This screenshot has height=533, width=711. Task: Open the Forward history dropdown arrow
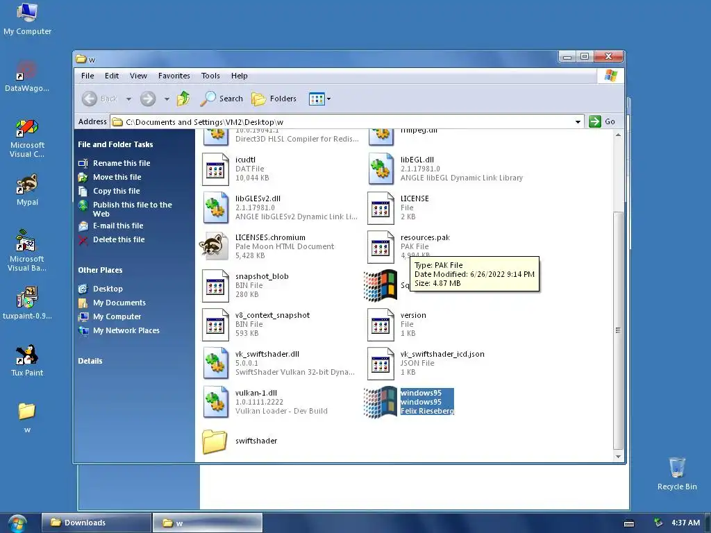pyautogui.click(x=167, y=99)
